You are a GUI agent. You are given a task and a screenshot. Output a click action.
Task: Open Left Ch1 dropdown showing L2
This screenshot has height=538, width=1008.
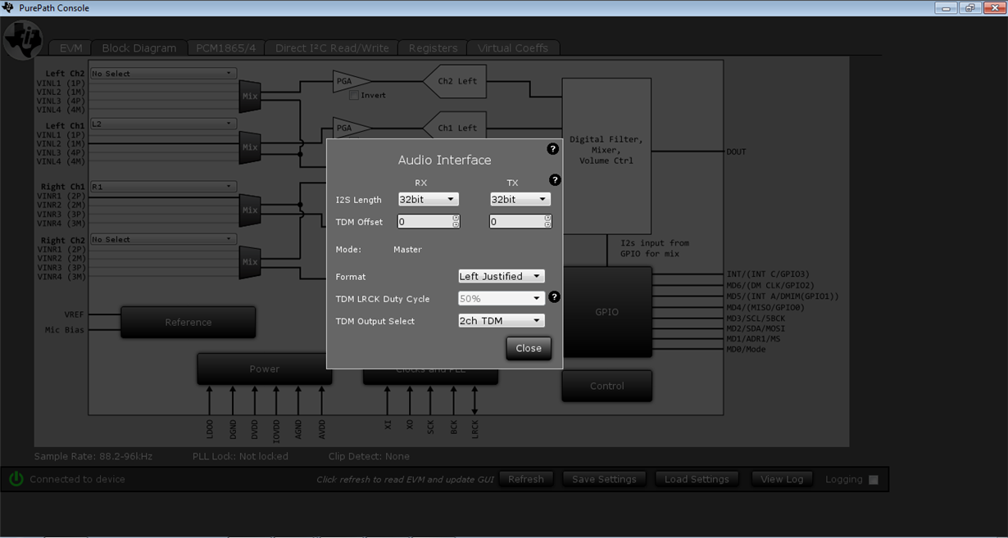coord(163,124)
